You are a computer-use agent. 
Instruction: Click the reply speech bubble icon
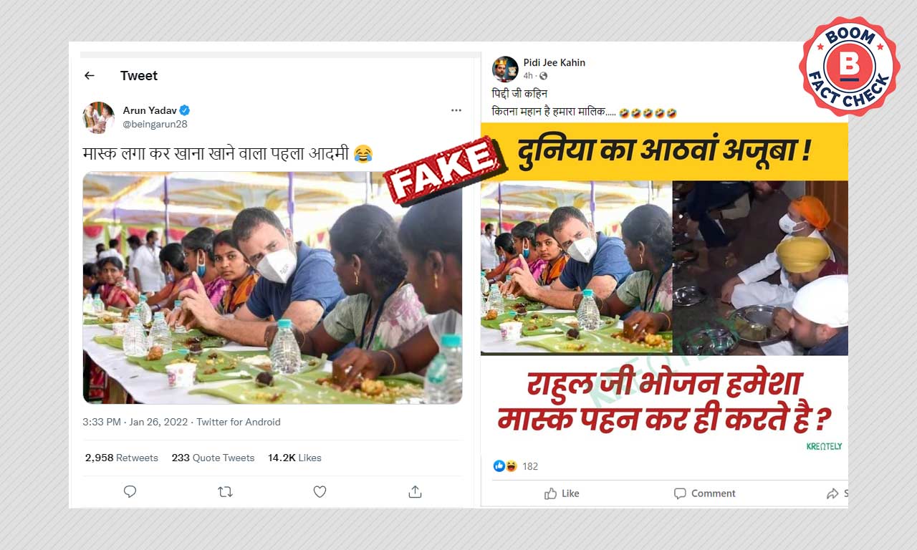pos(130,491)
